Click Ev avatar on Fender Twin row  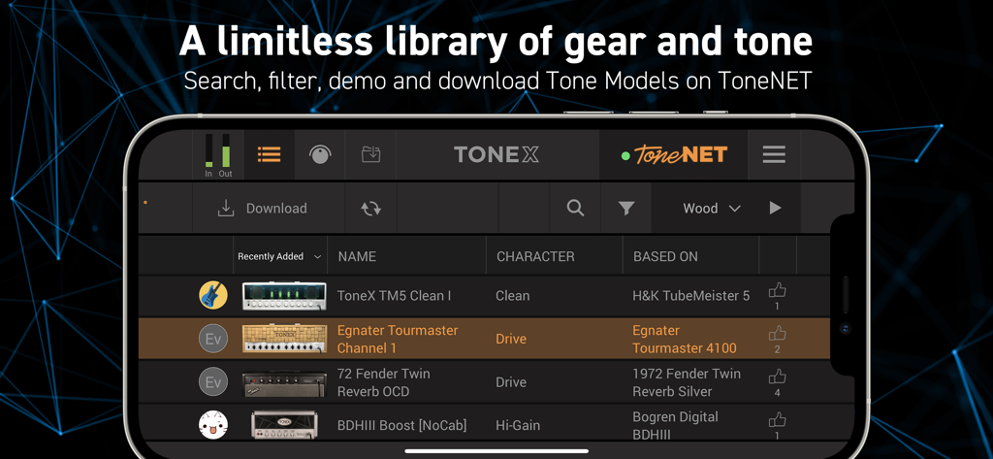click(x=213, y=382)
